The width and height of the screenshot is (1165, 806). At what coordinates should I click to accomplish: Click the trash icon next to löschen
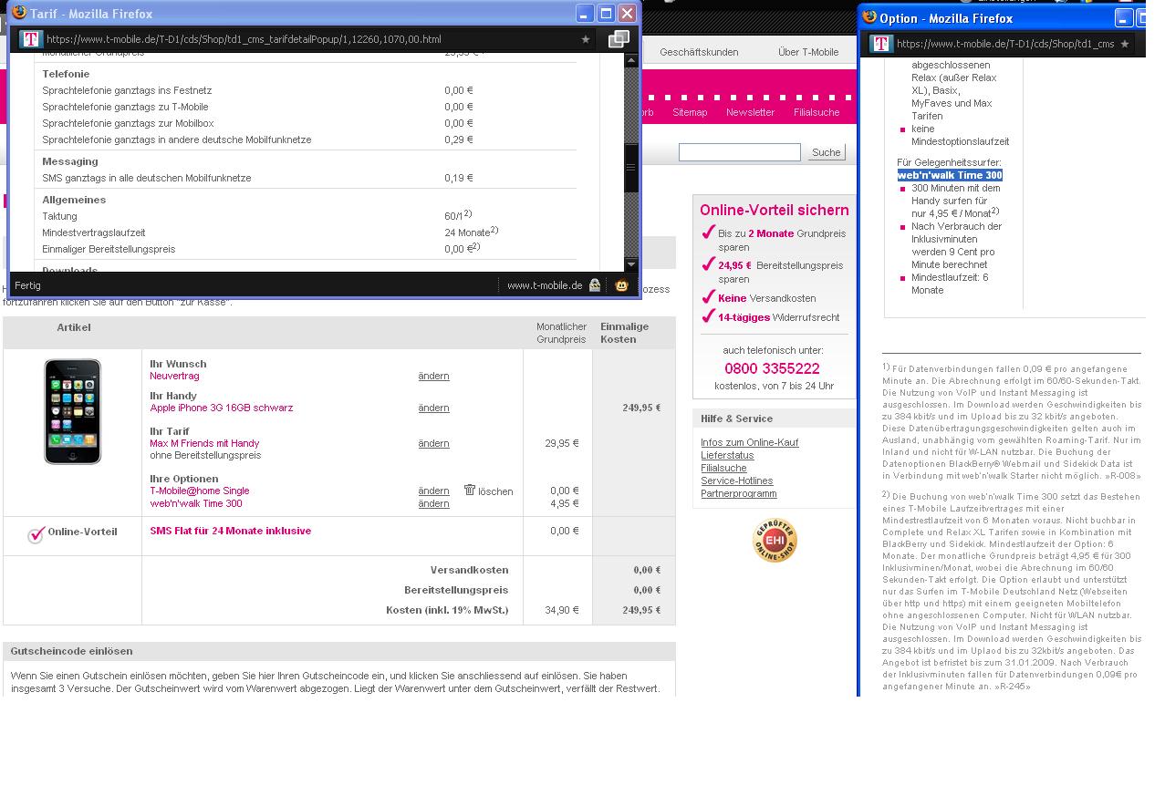(470, 490)
